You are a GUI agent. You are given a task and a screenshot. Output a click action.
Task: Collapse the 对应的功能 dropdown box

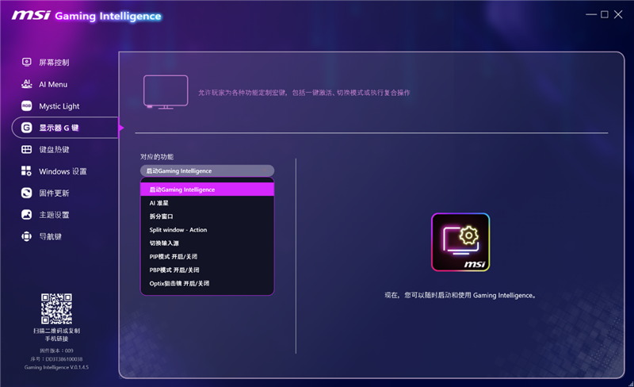coord(207,171)
